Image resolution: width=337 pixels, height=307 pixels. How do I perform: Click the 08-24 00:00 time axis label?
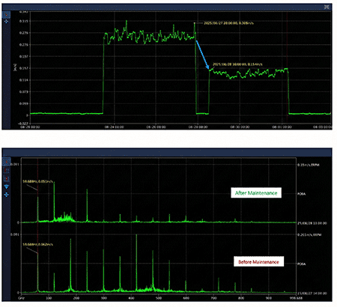[114, 127]
